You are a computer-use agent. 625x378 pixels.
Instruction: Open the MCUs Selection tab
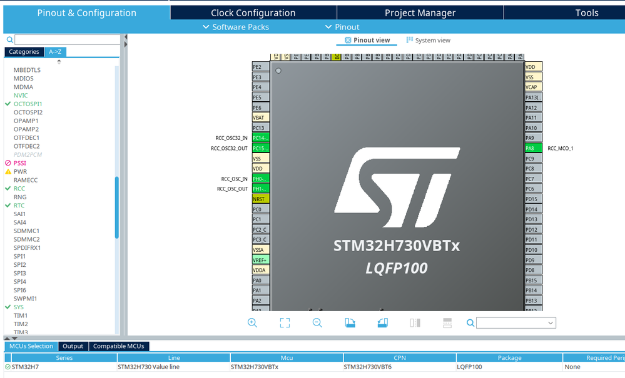click(31, 346)
